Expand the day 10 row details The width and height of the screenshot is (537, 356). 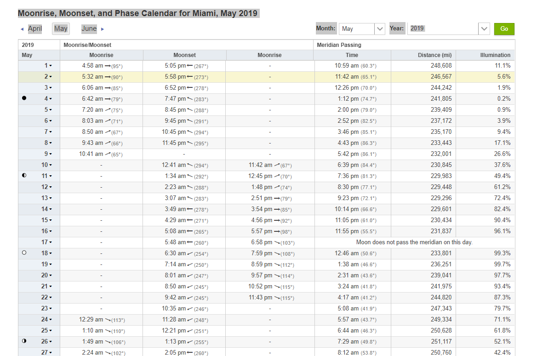coord(46,165)
